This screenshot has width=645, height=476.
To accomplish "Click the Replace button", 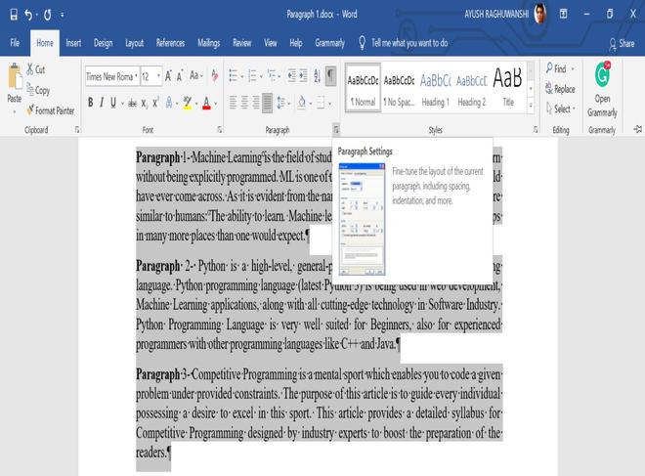I will [x=560, y=89].
